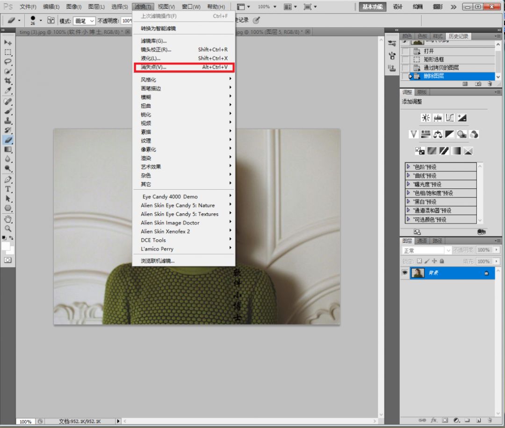The height and width of the screenshot is (428, 505).
Task: Toggle lock position in Layers panel
Action: pyautogui.click(x=434, y=261)
